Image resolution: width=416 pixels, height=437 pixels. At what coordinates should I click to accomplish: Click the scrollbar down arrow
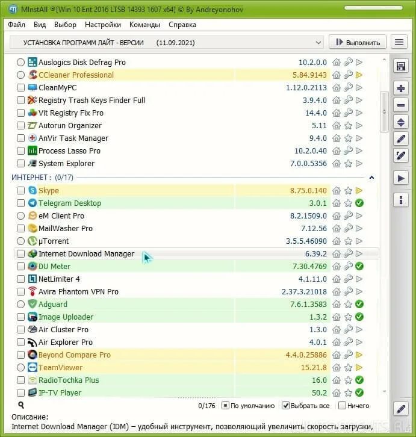[x=384, y=392]
